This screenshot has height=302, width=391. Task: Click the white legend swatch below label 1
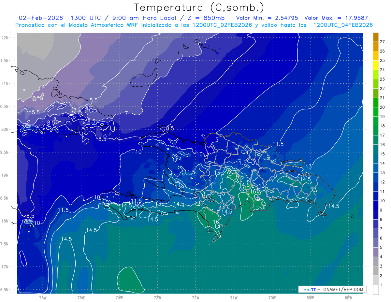376,290
